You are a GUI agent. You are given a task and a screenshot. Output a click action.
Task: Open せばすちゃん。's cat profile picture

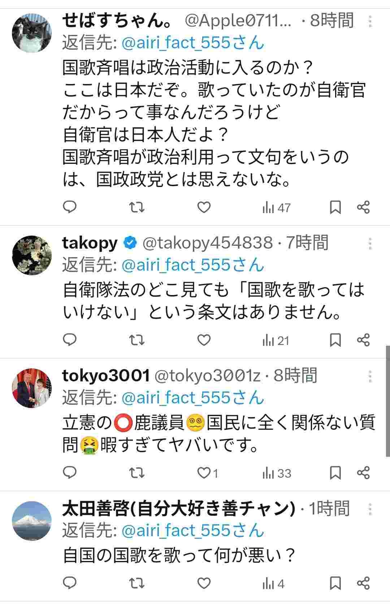click(32, 33)
